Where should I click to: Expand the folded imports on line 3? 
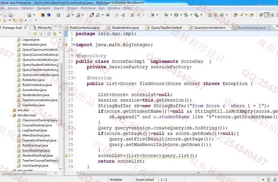[x=74, y=45]
